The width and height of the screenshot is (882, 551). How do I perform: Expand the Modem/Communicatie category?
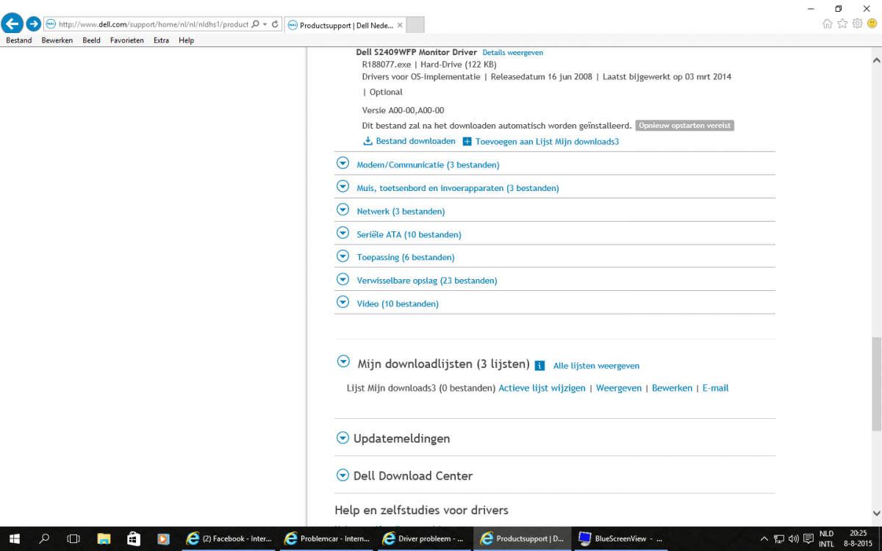pos(343,164)
